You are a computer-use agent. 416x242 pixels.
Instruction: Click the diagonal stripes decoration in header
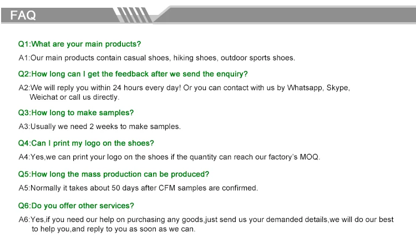point(133,15)
